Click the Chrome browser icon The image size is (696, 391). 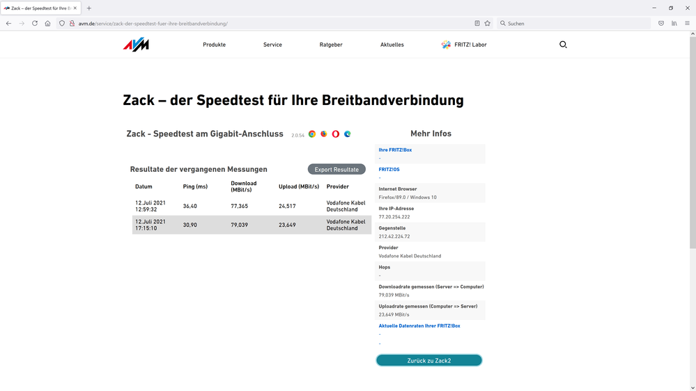[312, 134]
